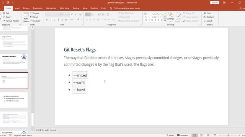Open the Help tab
Image resolution: width=245 pixels, height=137 pixels.
click(103, 8)
